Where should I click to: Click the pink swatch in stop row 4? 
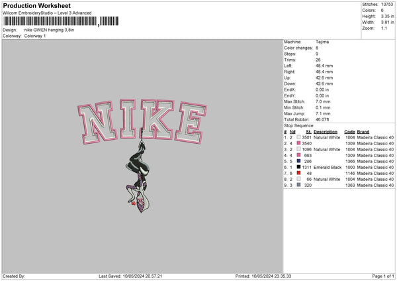[299, 155]
